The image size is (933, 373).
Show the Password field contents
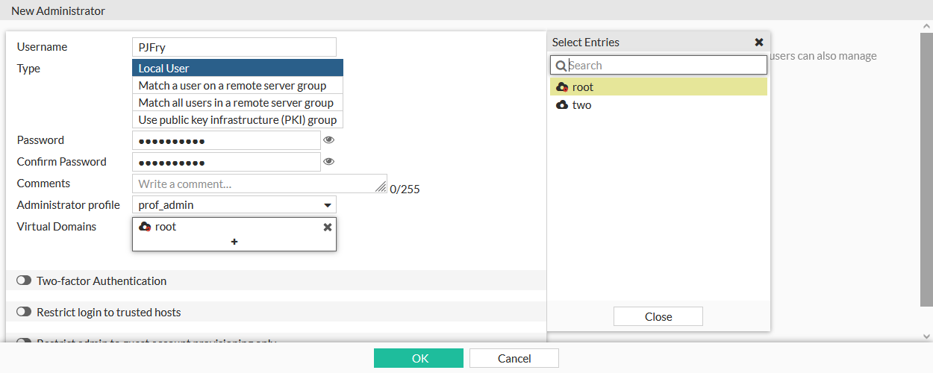[328, 140]
